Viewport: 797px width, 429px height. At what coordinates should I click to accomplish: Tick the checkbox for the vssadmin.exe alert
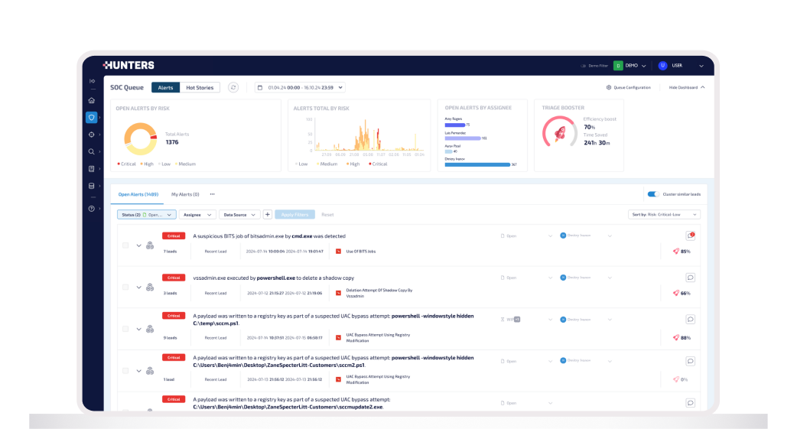(x=125, y=288)
